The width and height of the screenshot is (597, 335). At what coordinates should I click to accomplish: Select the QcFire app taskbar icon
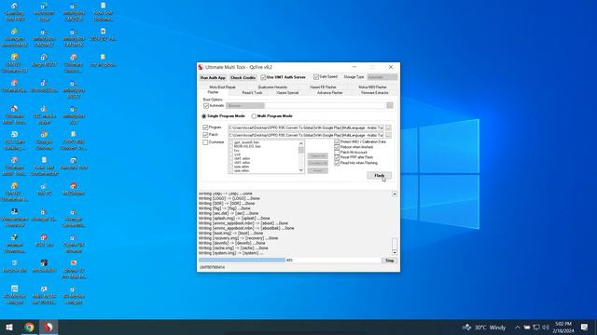coord(49,327)
